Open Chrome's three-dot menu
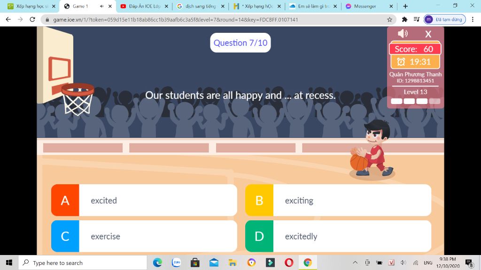The image size is (481, 270). click(473, 19)
